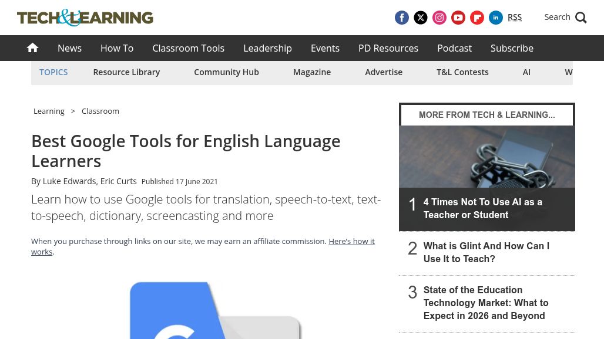The image size is (604, 339).
Task: Open the Podcast menu item
Action: point(454,48)
